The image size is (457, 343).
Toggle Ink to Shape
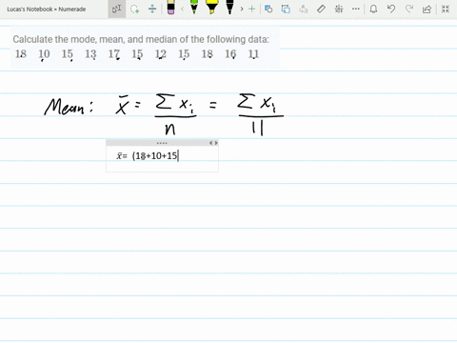pyautogui.click(x=286, y=9)
